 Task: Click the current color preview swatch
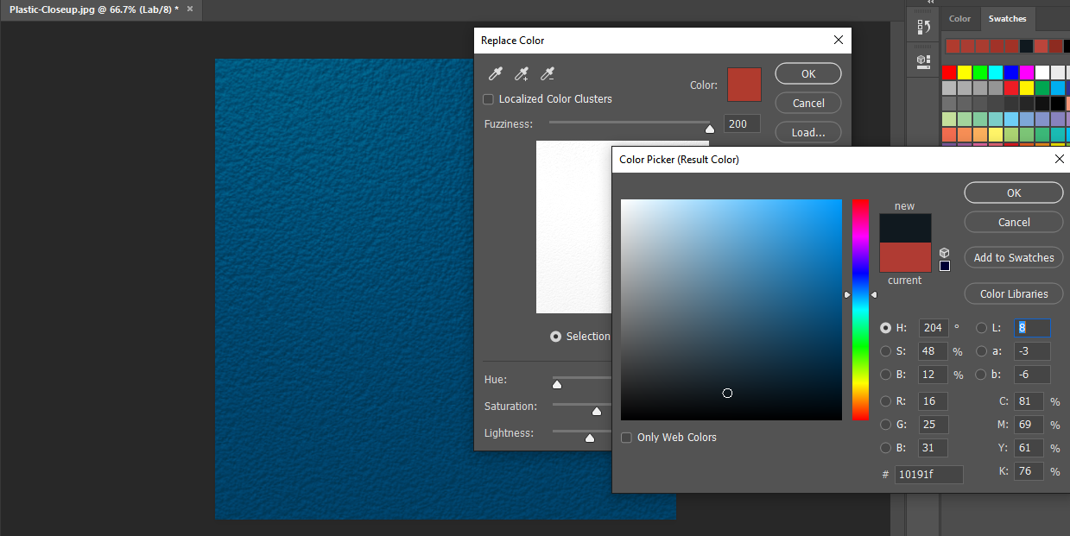pos(905,257)
